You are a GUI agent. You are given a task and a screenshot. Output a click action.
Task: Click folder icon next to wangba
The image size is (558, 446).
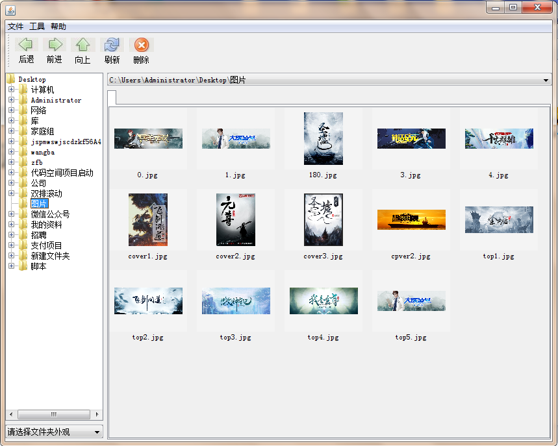point(23,151)
